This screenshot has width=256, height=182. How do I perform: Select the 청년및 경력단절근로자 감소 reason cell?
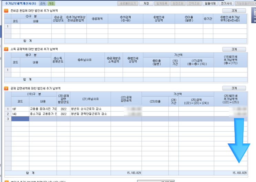click(x=91, y=114)
